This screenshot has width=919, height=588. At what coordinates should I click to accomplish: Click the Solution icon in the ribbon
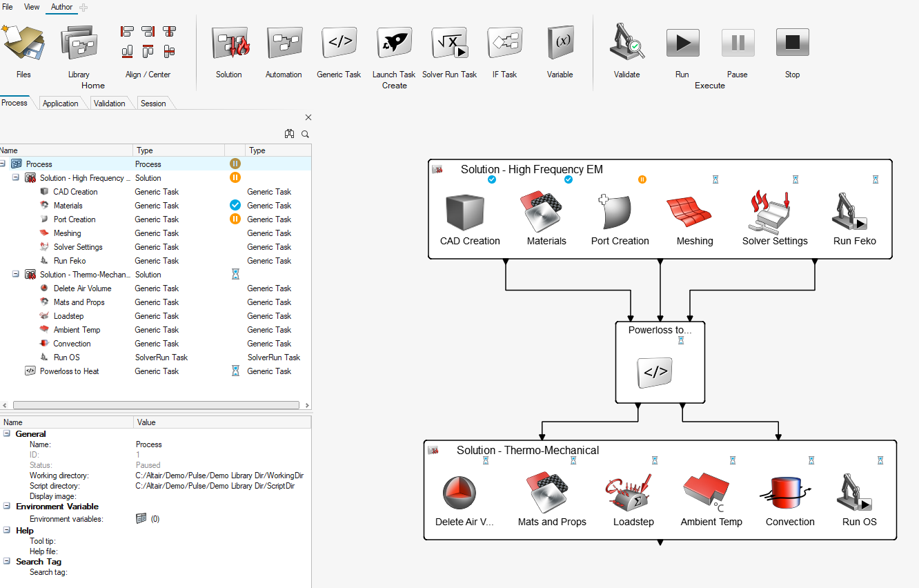pos(229,46)
